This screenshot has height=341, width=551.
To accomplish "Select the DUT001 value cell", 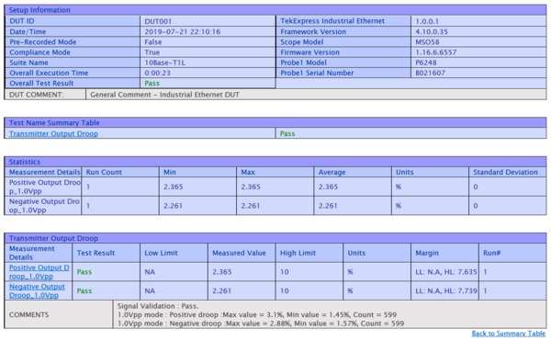I will pos(208,21).
